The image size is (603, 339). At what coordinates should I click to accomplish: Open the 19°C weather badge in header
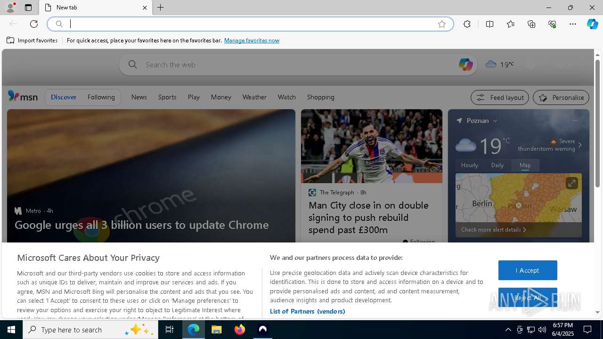tap(499, 65)
